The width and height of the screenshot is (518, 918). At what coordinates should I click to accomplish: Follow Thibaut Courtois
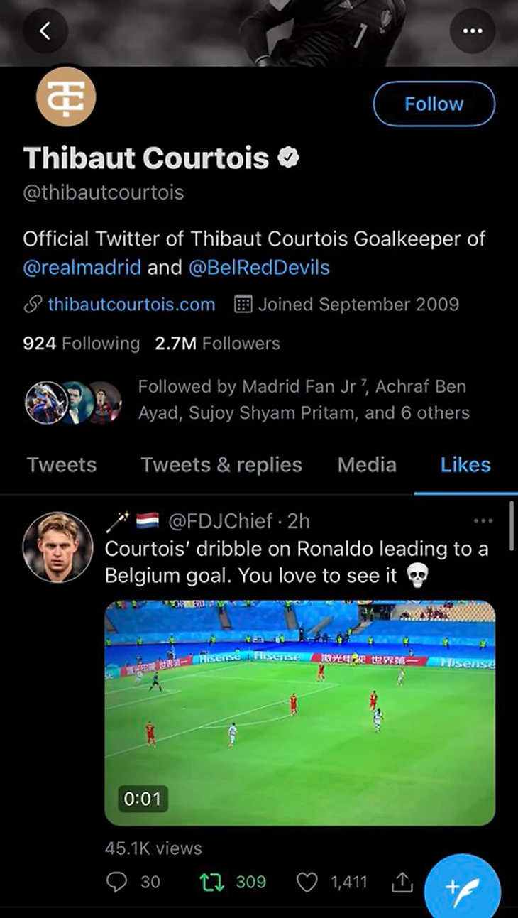point(434,104)
